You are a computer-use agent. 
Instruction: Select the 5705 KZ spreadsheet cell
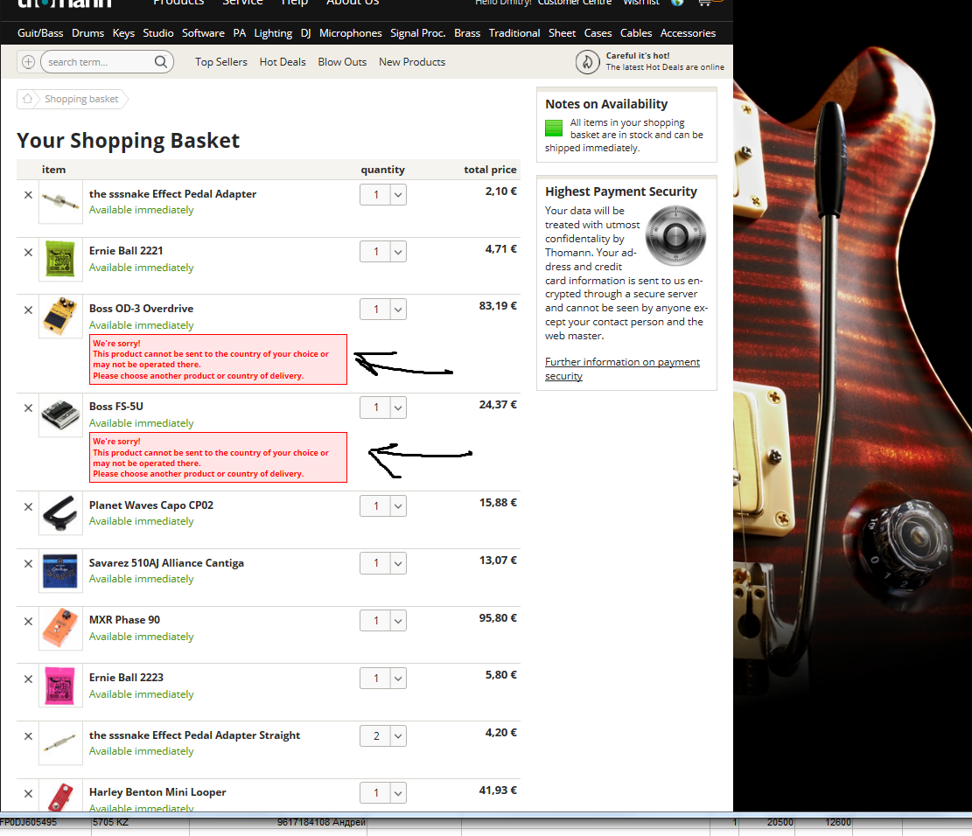tap(140, 822)
